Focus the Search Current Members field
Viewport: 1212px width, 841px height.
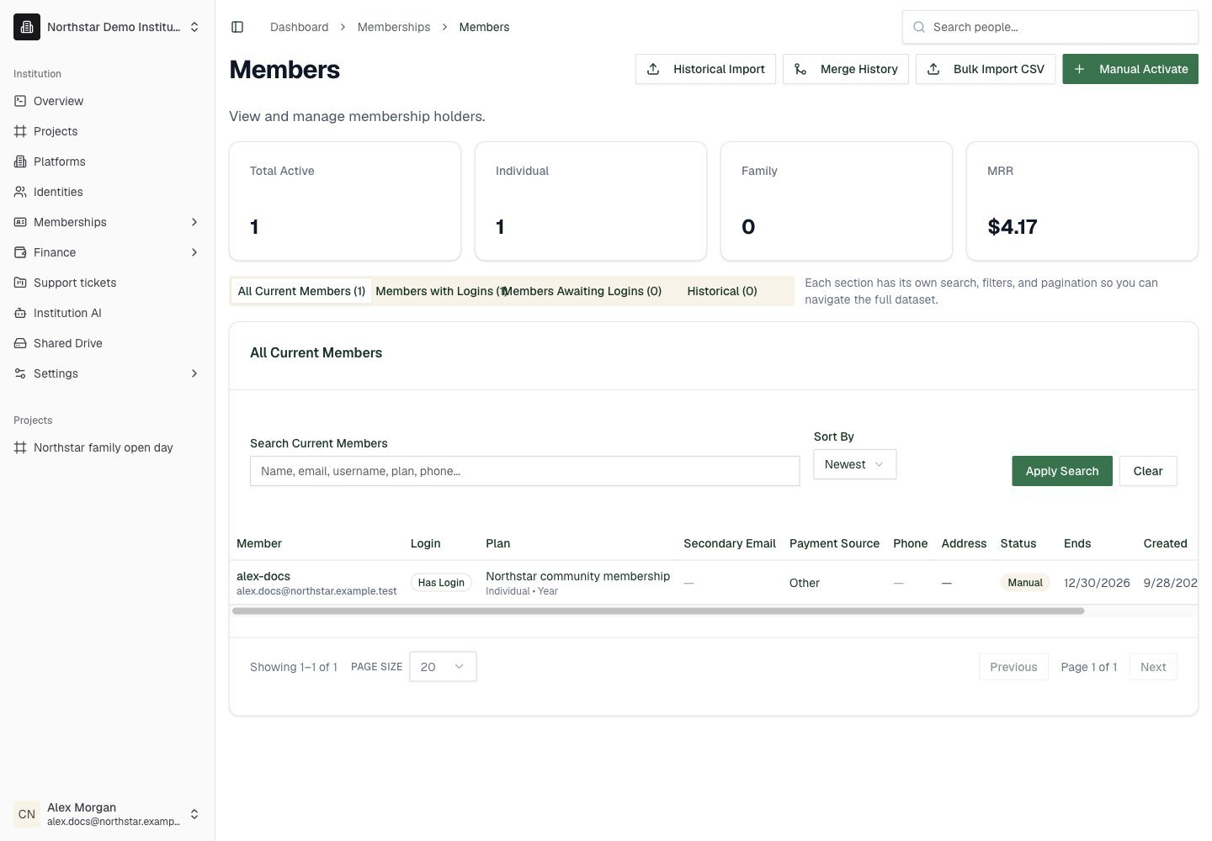[524, 471]
